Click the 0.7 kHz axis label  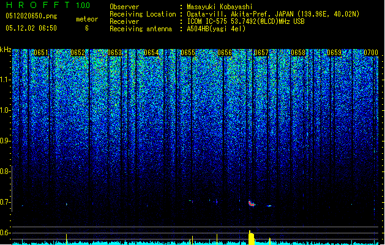[6, 202]
